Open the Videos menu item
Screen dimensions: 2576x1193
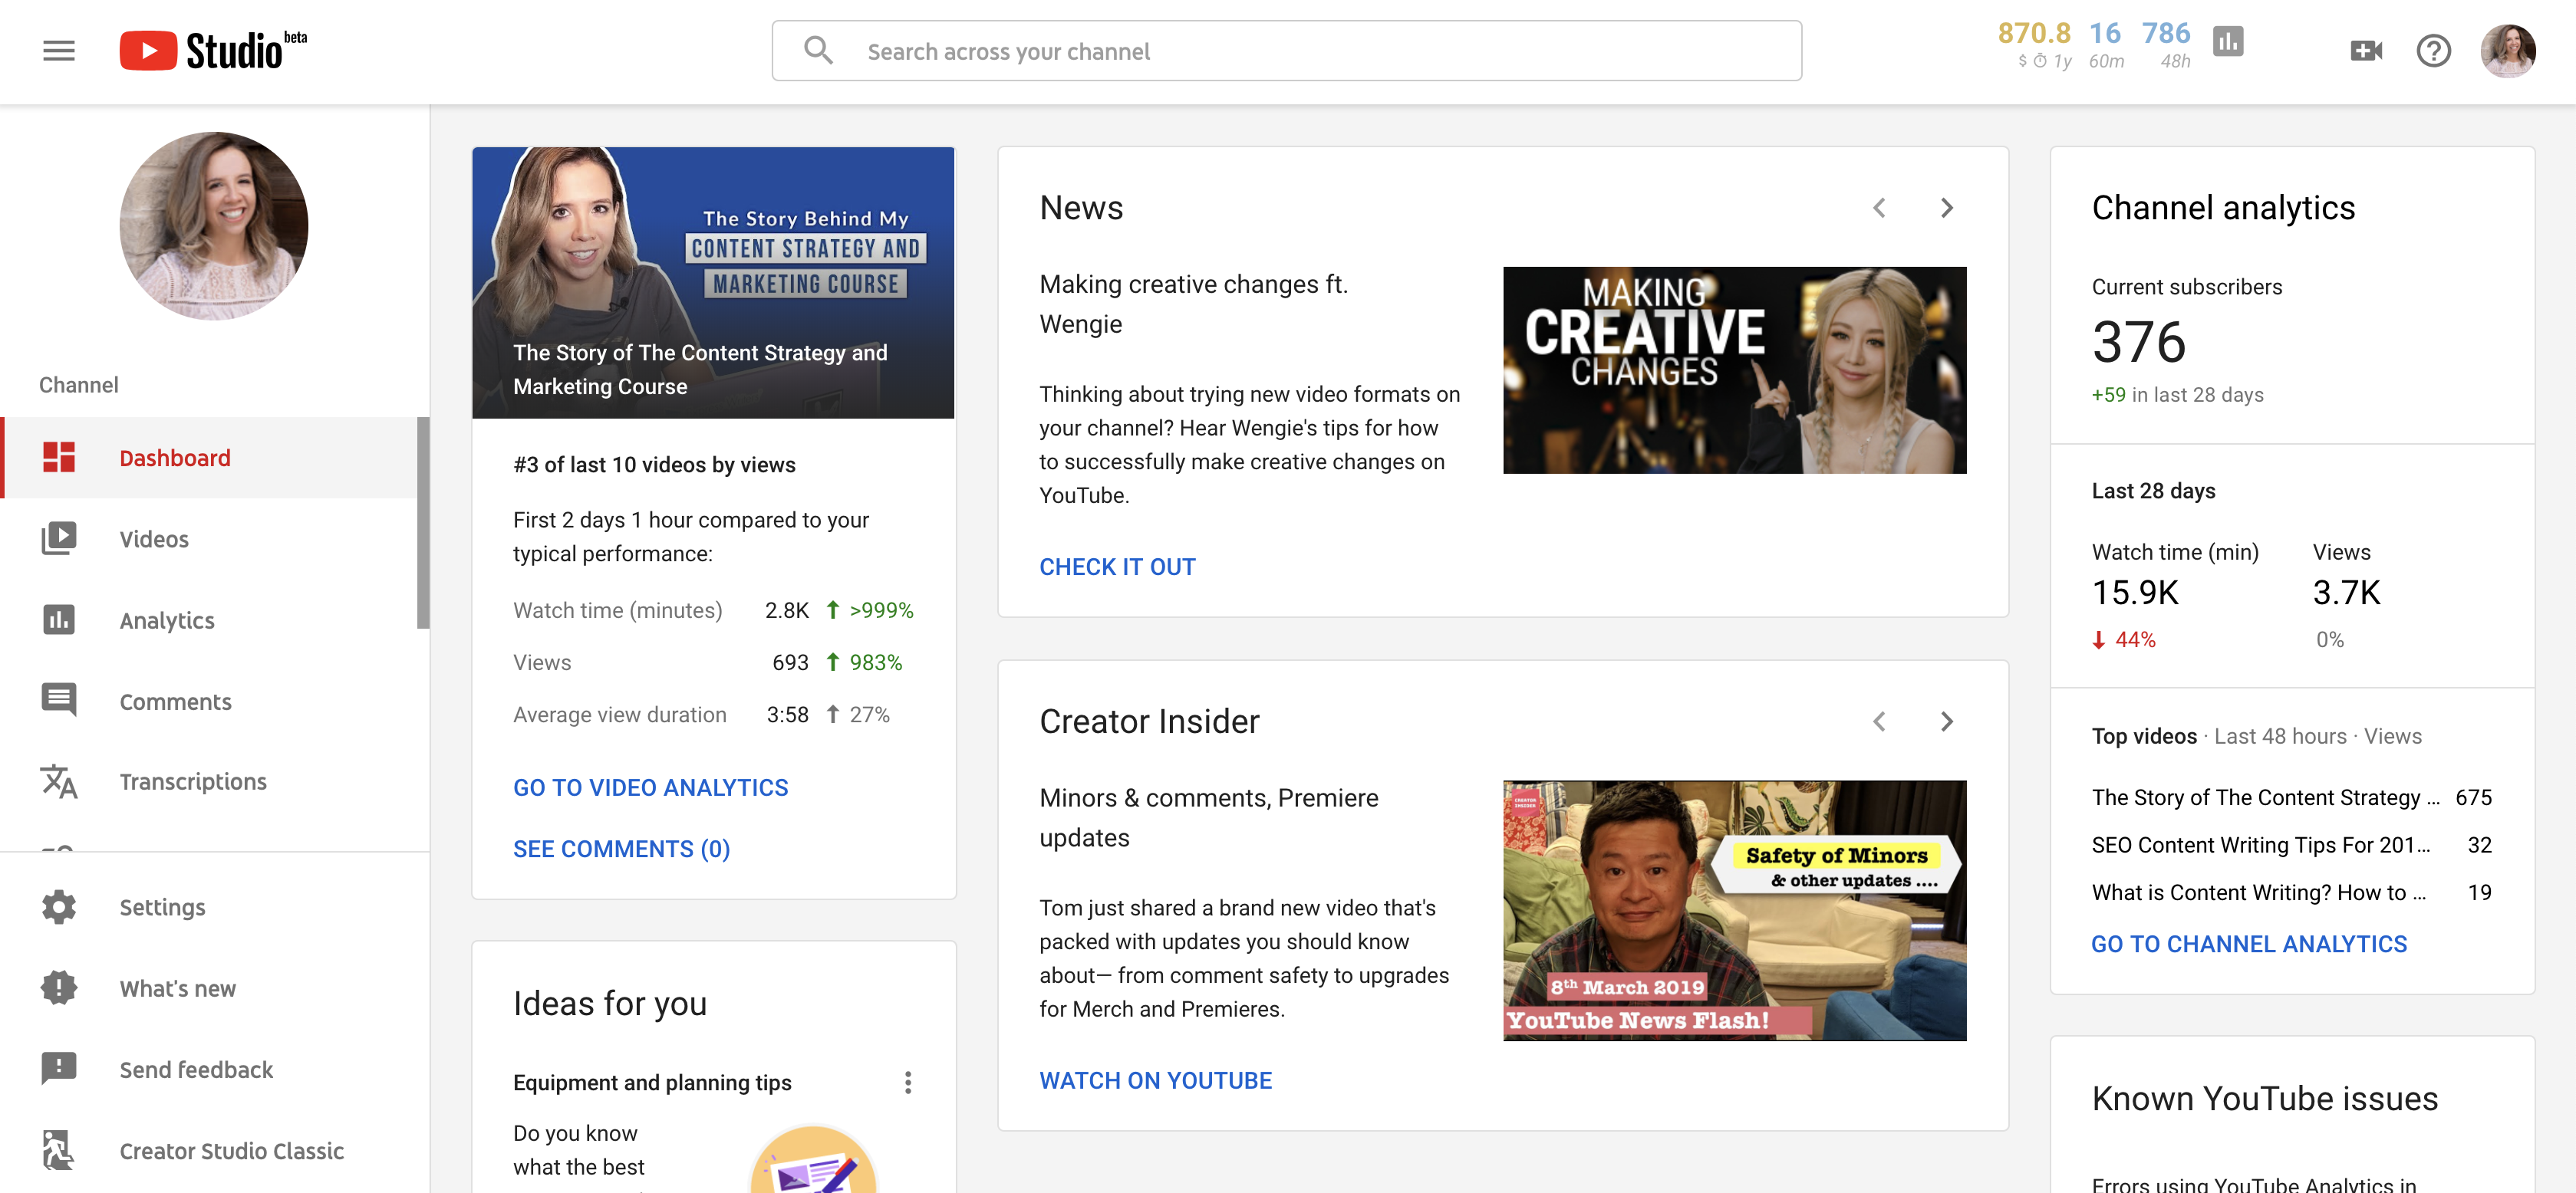(208, 538)
